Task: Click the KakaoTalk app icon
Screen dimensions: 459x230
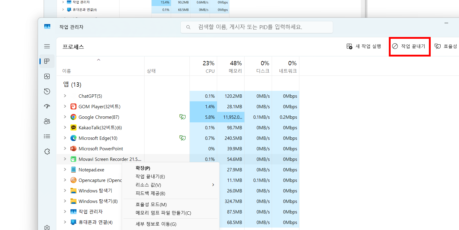Action: coord(73,127)
